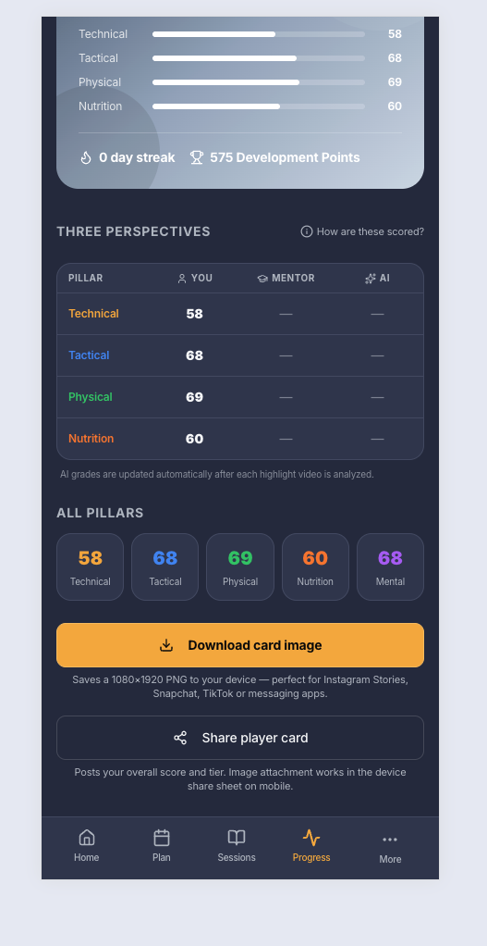Open the Home tab house icon
Screen dimensions: 487x946
pos(87,838)
